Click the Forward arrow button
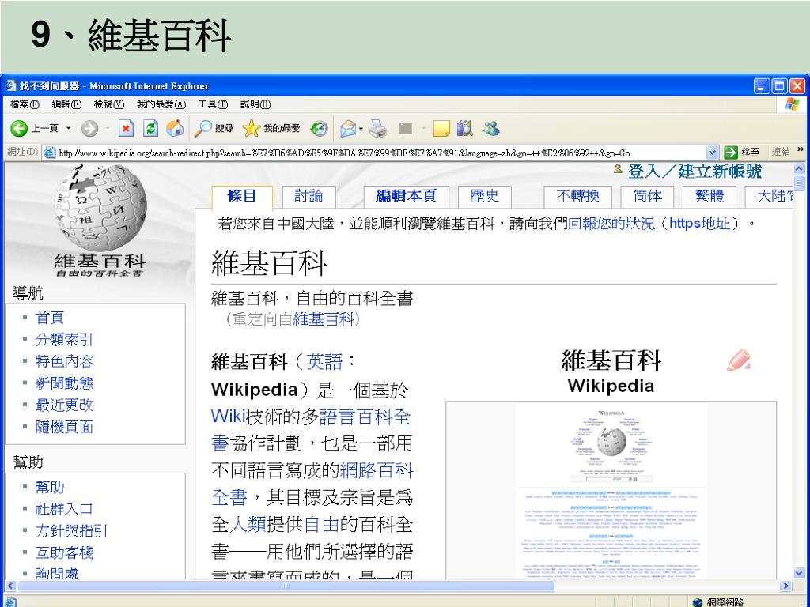This screenshot has width=810, height=607. [89, 129]
